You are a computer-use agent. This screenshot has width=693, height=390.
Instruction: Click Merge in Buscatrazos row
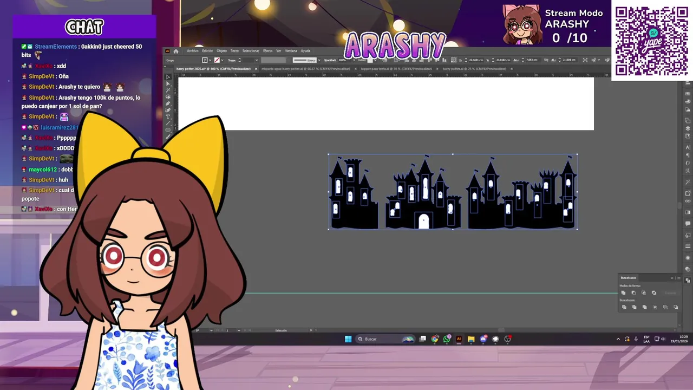(x=645, y=307)
